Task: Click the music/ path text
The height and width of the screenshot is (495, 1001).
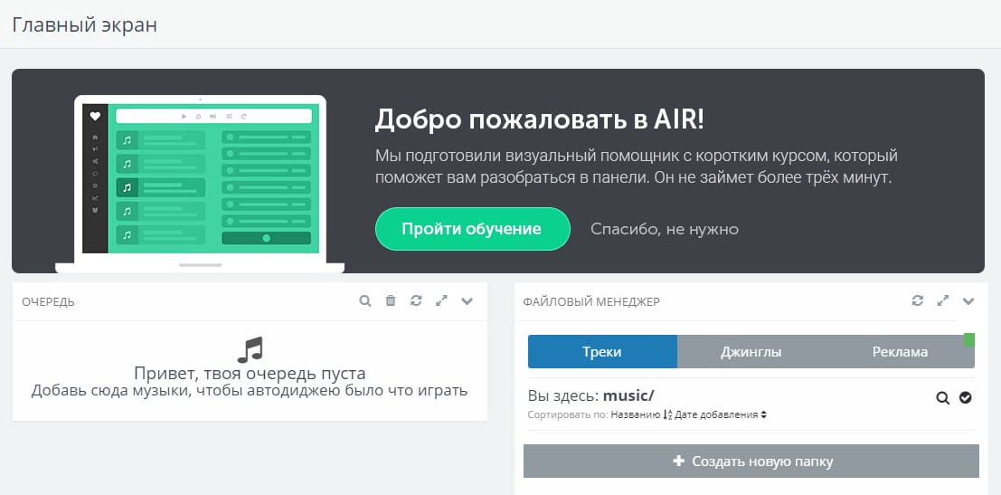Action: click(x=628, y=396)
